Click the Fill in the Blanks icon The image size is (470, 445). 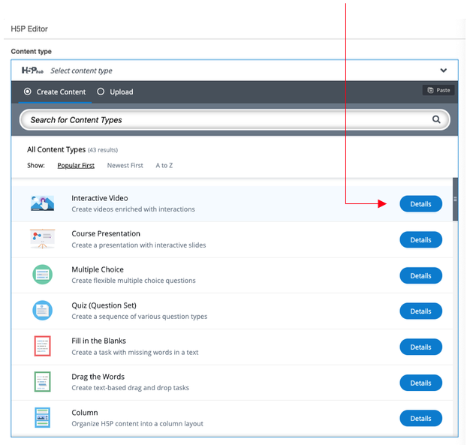(42, 346)
